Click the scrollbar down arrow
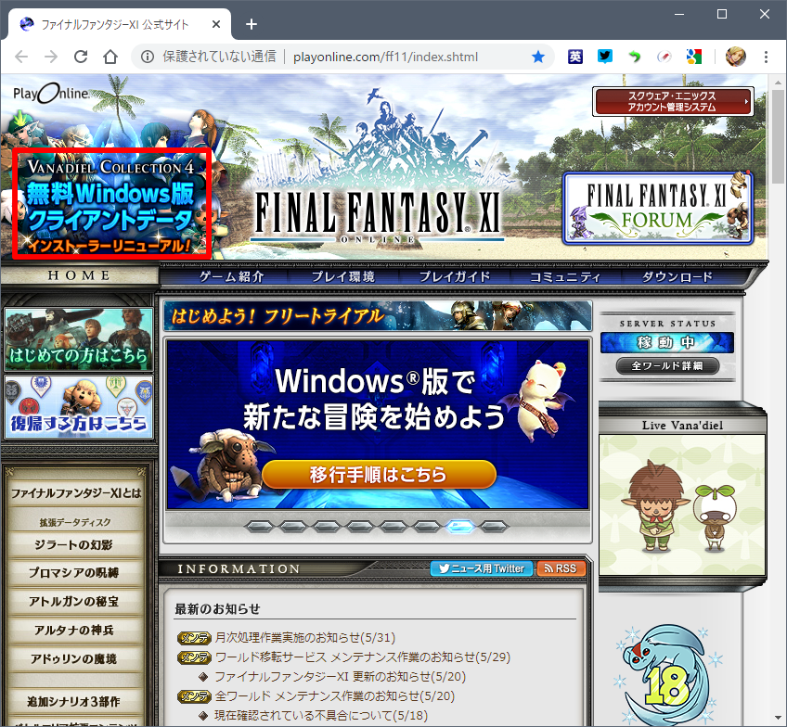 (x=779, y=719)
